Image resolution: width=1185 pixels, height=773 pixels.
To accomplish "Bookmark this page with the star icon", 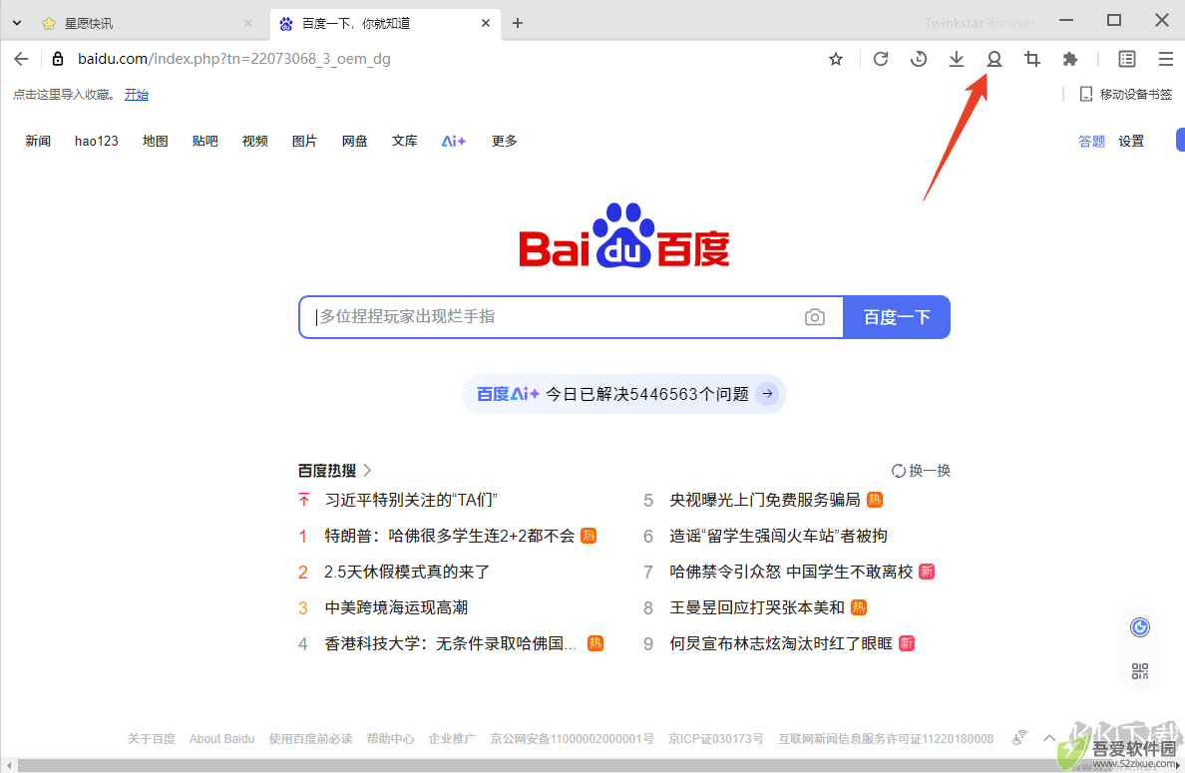I will [836, 59].
